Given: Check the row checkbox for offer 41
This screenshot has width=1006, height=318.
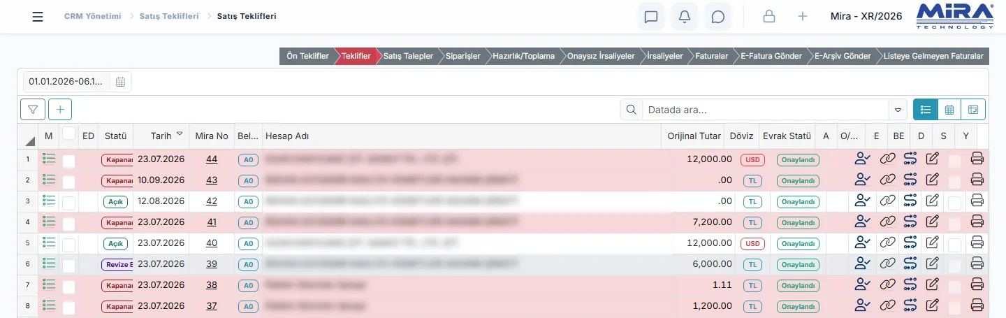Looking at the screenshot, I should pyautogui.click(x=68, y=224).
